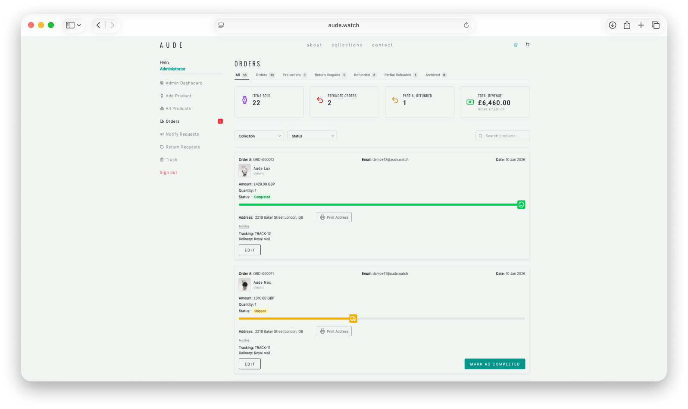Click the red Orders notification badge
The image size is (688, 409).
[220, 121]
